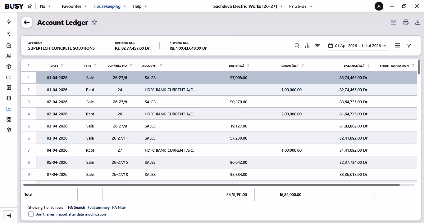Open the clipboard check sidebar icon
This screenshot has width=424, height=223.
click(9, 45)
